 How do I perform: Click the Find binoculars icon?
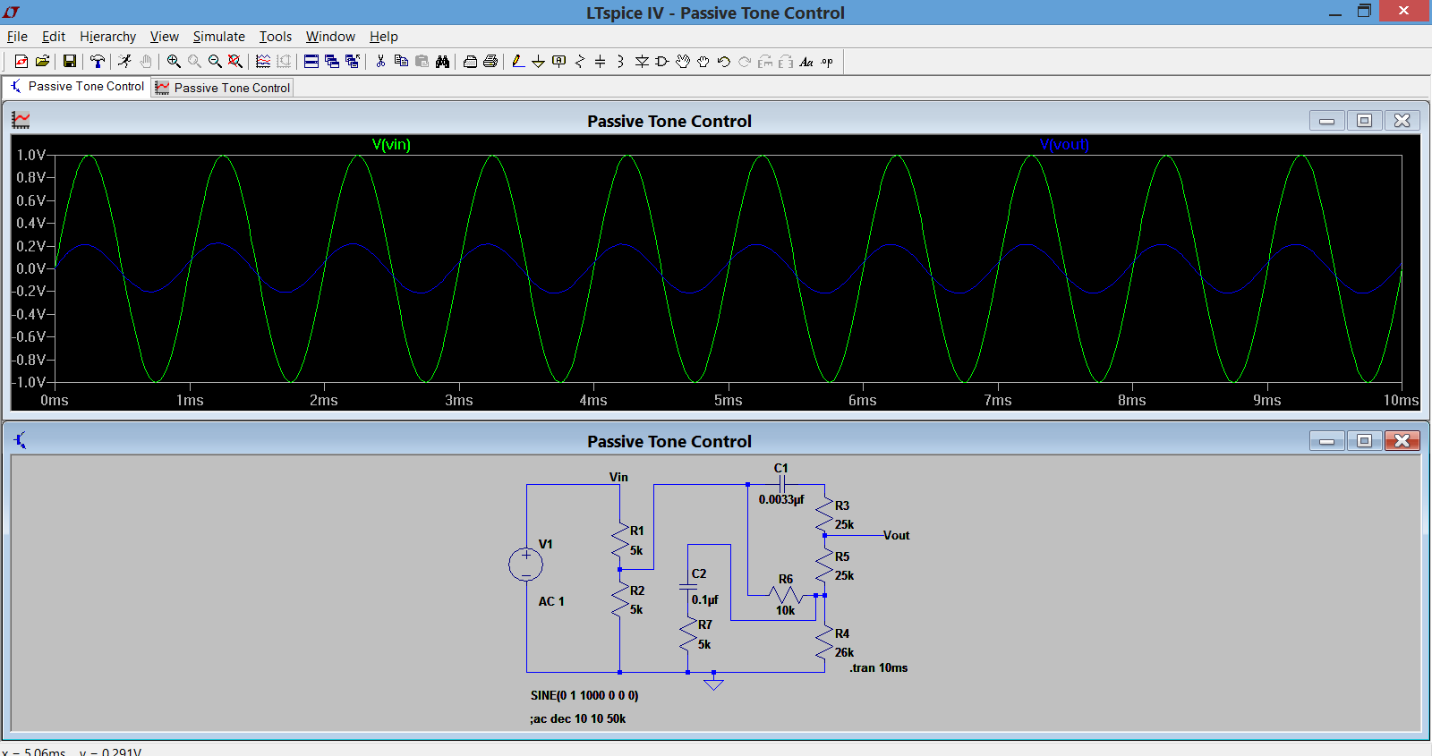pyautogui.click(x=442, y=61)
